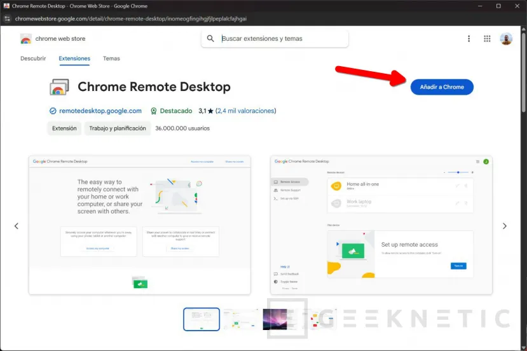
Task: Select the second screenshot thumbnail
Action: tap(242, 319)
